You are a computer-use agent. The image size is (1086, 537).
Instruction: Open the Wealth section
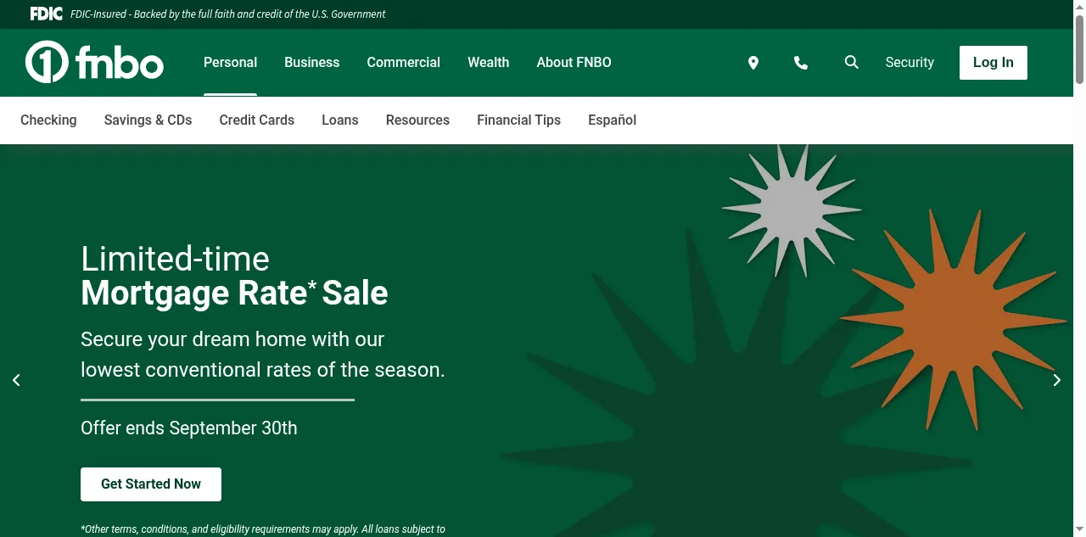pyautogui.click(x=488, y=62)
